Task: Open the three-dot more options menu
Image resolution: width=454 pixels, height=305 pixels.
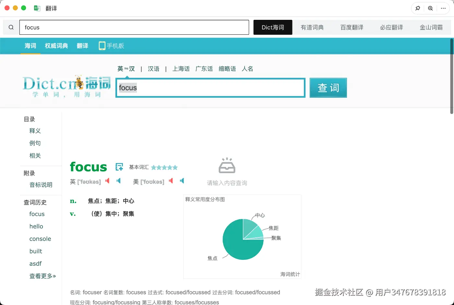Action: click(443, 8)
